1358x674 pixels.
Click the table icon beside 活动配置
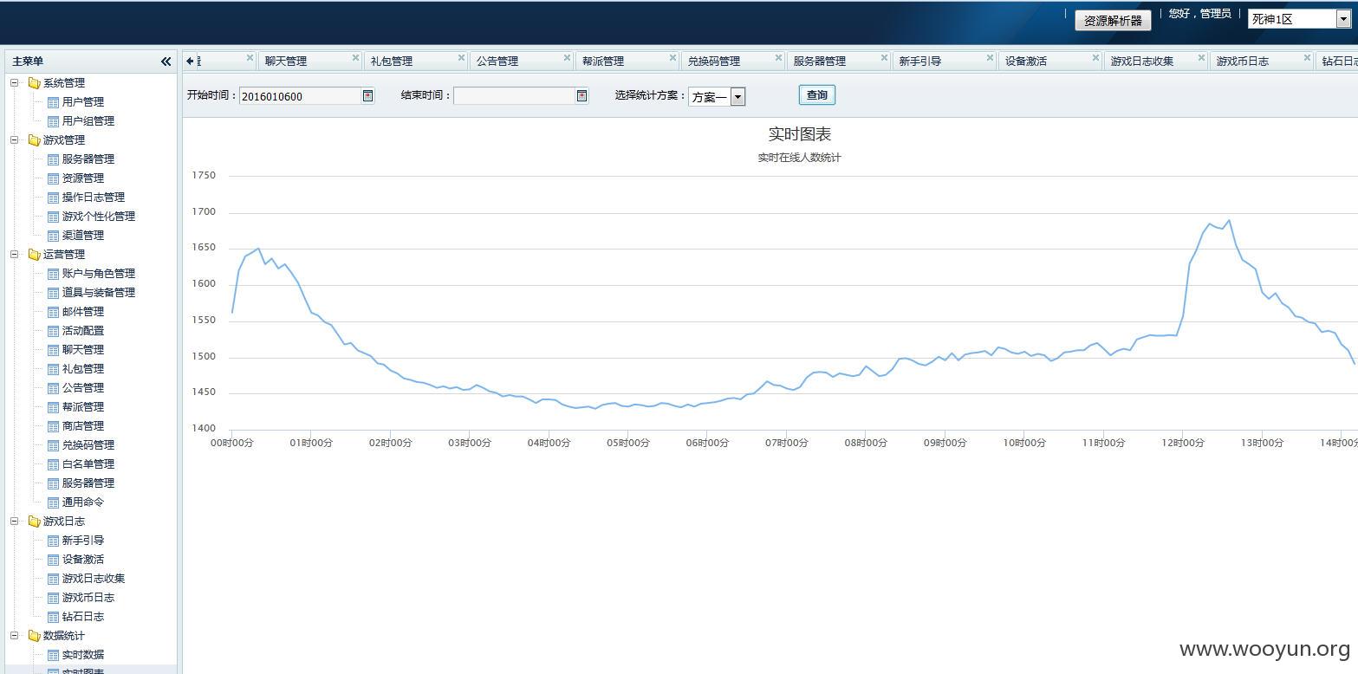tap(53, 331)
